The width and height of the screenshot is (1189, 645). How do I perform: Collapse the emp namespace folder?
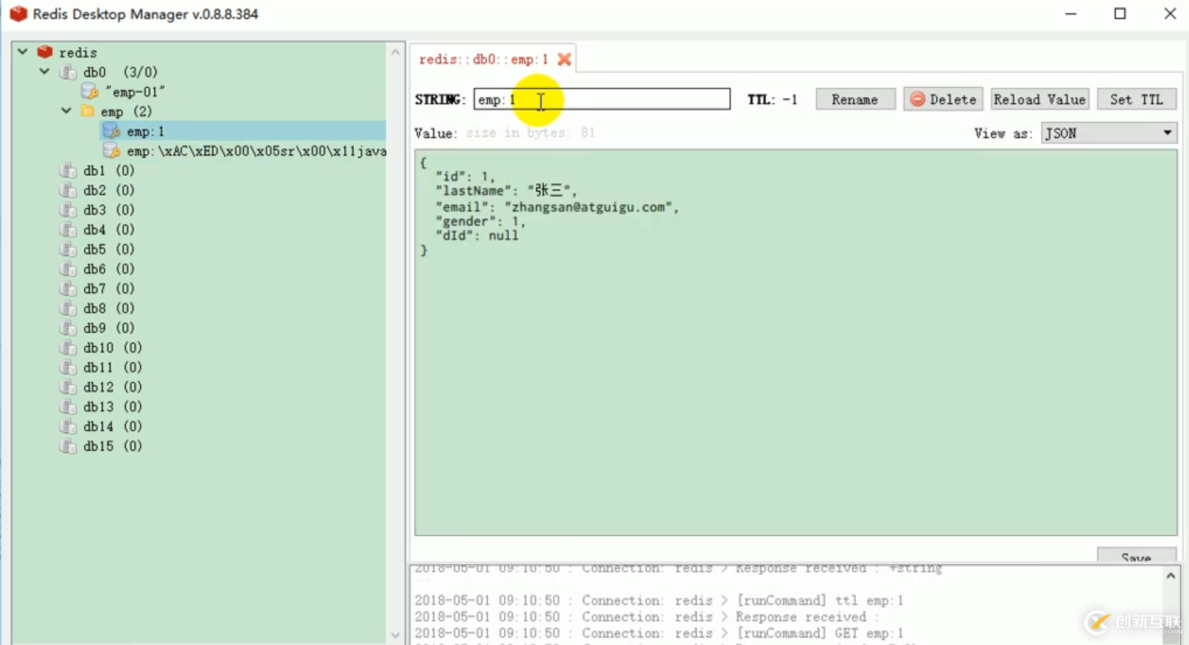[66, 111]
